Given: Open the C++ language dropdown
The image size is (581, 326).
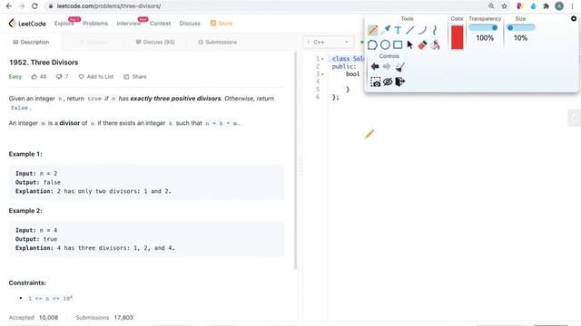Looking at the screenshot, I should pos(328,43).
